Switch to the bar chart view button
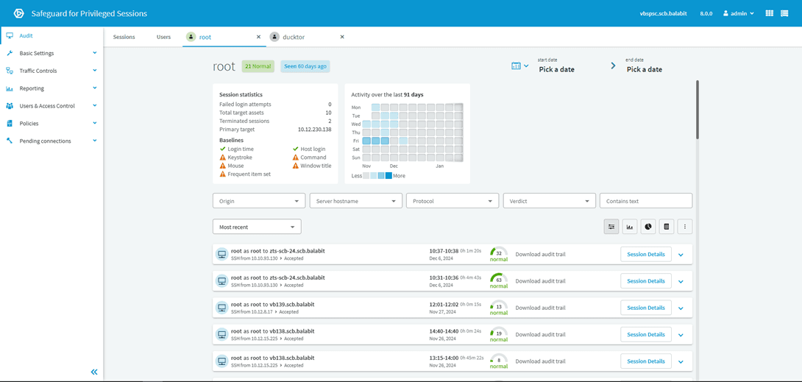 coord(630,227)
